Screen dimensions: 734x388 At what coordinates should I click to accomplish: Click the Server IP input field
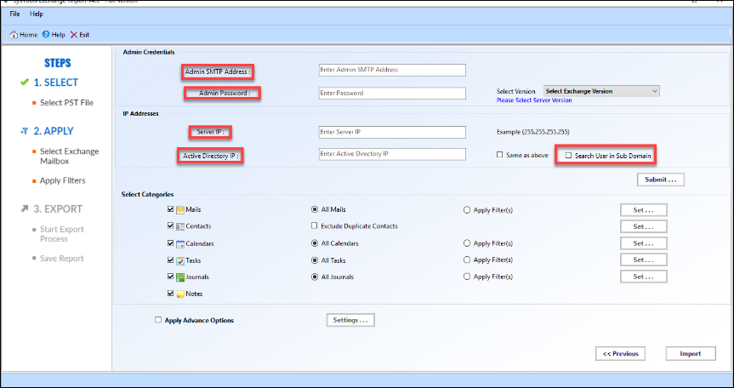(392, 132)
